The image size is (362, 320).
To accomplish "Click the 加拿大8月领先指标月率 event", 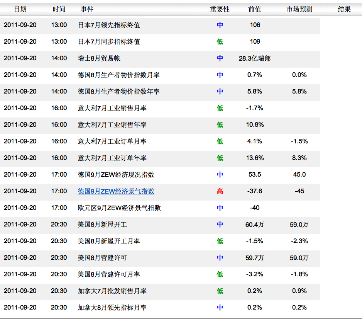I will [112, 308].
